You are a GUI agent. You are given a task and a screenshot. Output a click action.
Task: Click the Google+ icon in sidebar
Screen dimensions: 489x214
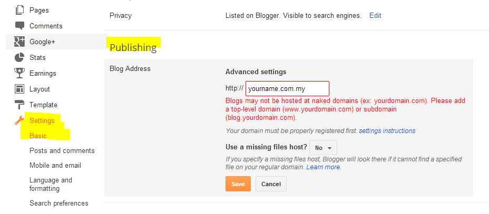point(19,42)
